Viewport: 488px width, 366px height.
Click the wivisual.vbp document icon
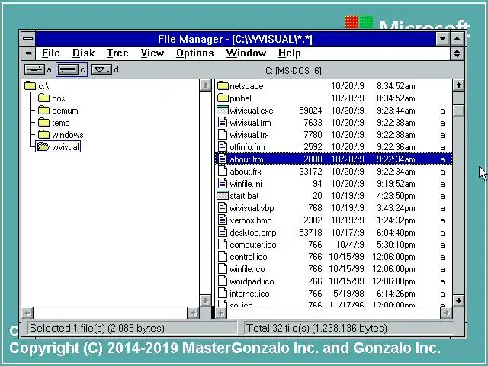[x=222, y=208]
